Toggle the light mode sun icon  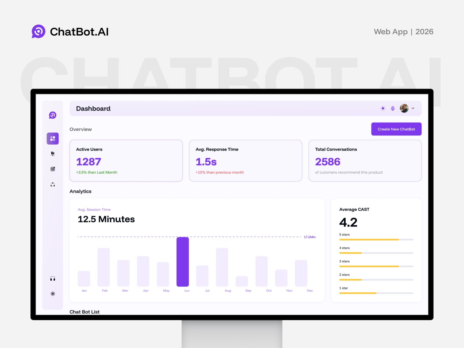(383, 108)
